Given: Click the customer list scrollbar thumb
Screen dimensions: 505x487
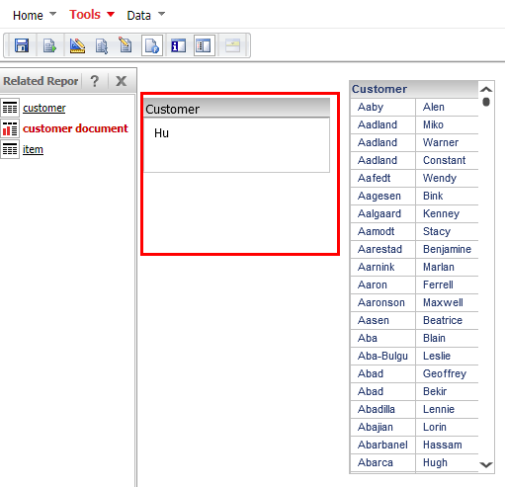Looking at the screenshot, I should 486,102.
